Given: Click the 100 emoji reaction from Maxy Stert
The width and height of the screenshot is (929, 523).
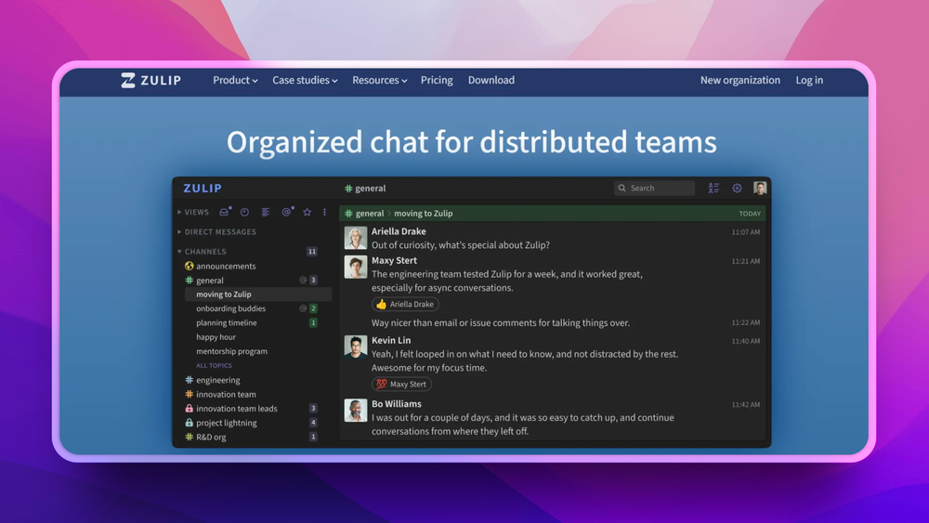Looking at the screenshot, I should tap(401, 384).
